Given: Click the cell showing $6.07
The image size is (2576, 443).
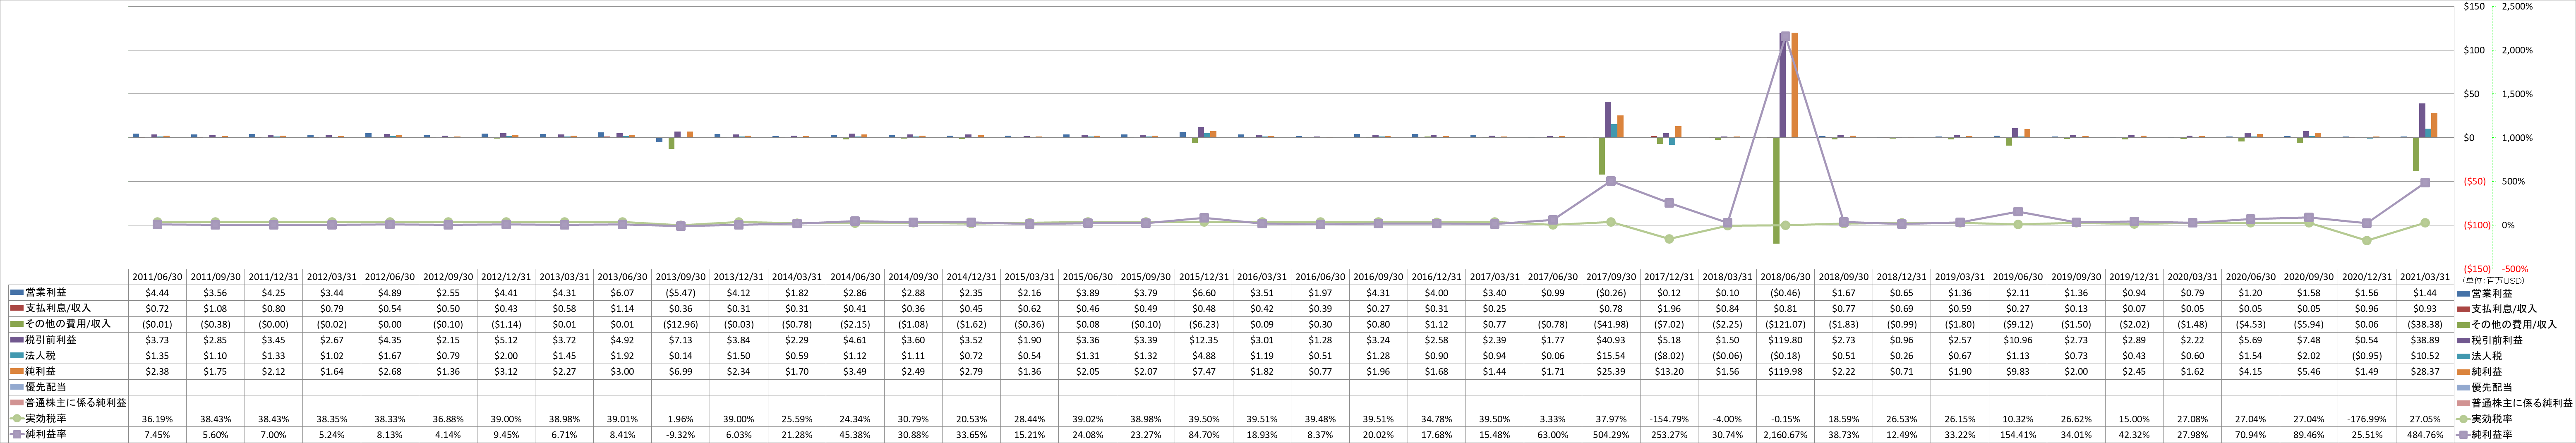Looking at the screenshot, I should click(x=622, y=293).
